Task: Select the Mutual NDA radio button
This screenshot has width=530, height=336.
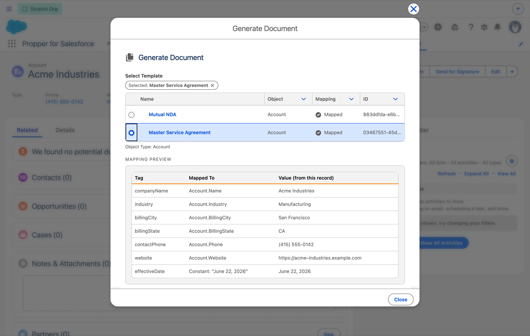Action: [x=132, y=115]
